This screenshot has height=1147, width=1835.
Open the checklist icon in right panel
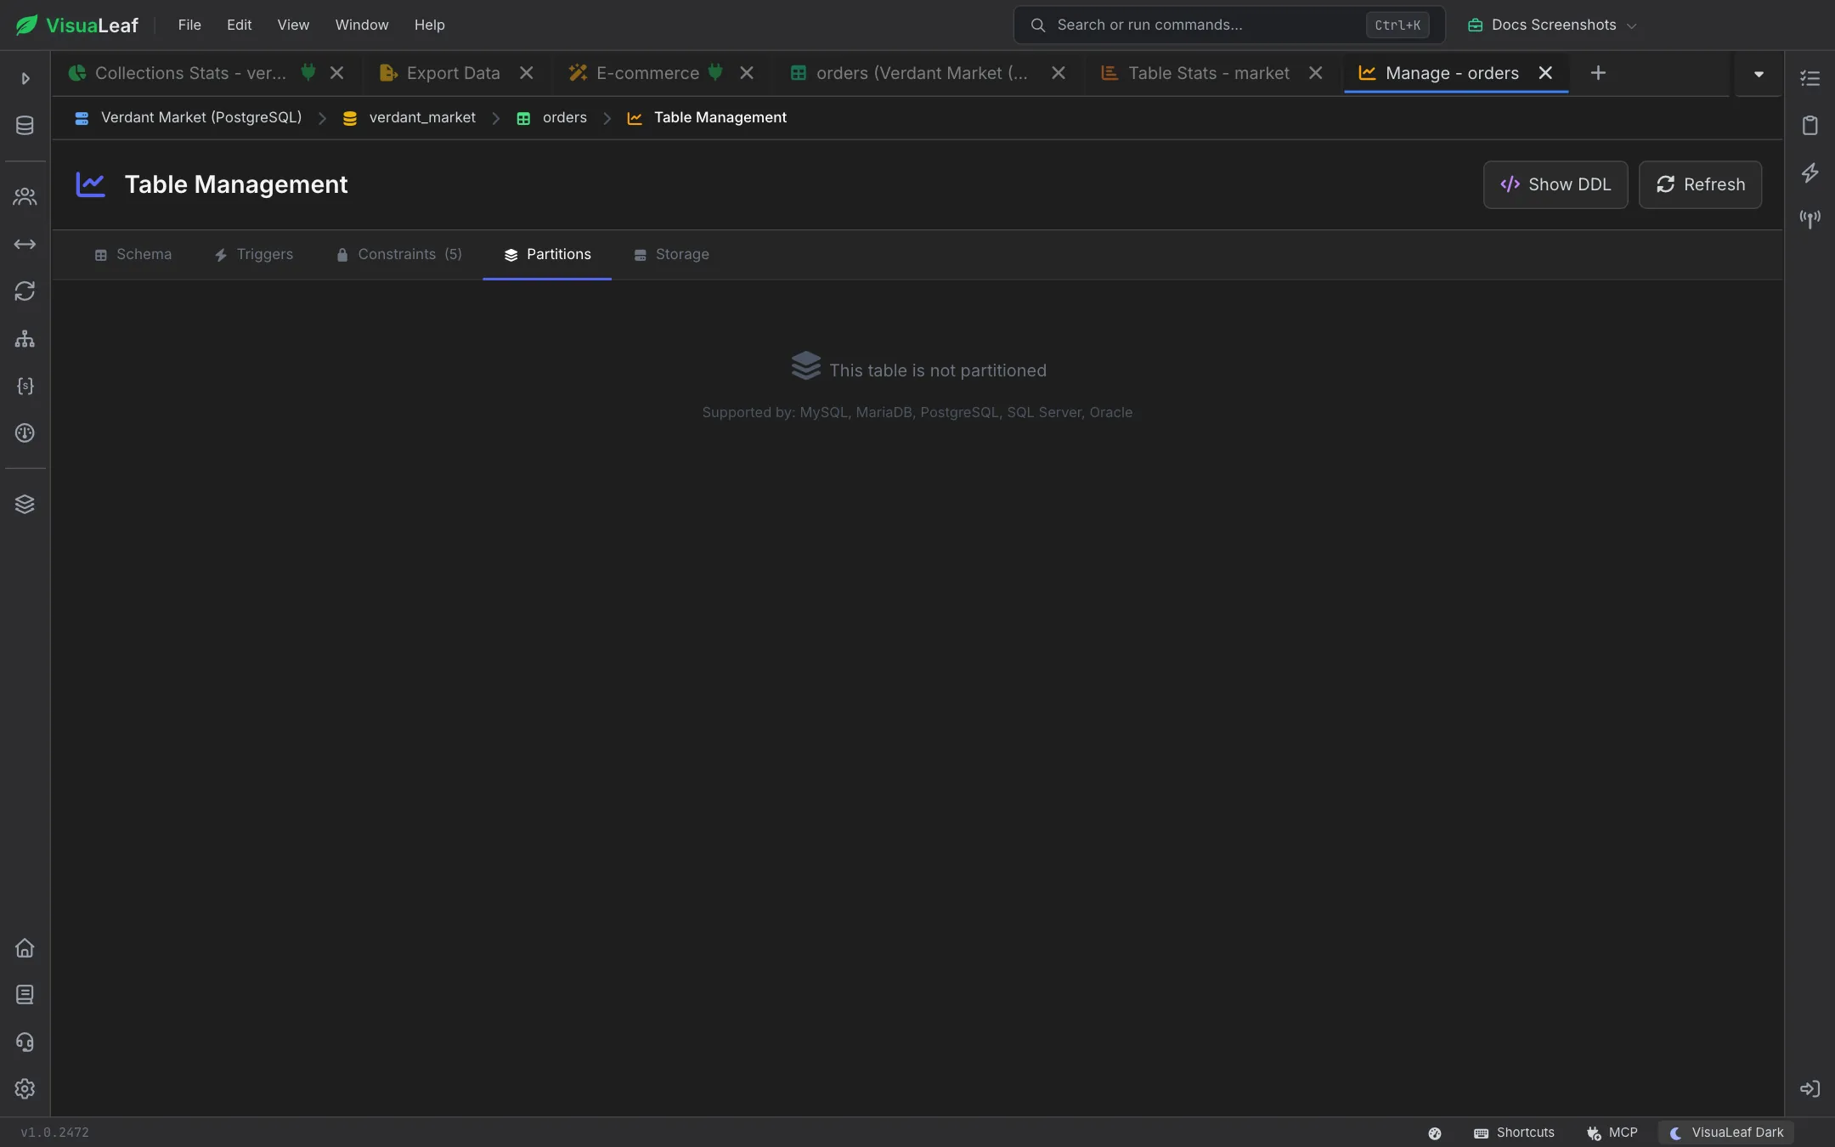point(1810,78)
